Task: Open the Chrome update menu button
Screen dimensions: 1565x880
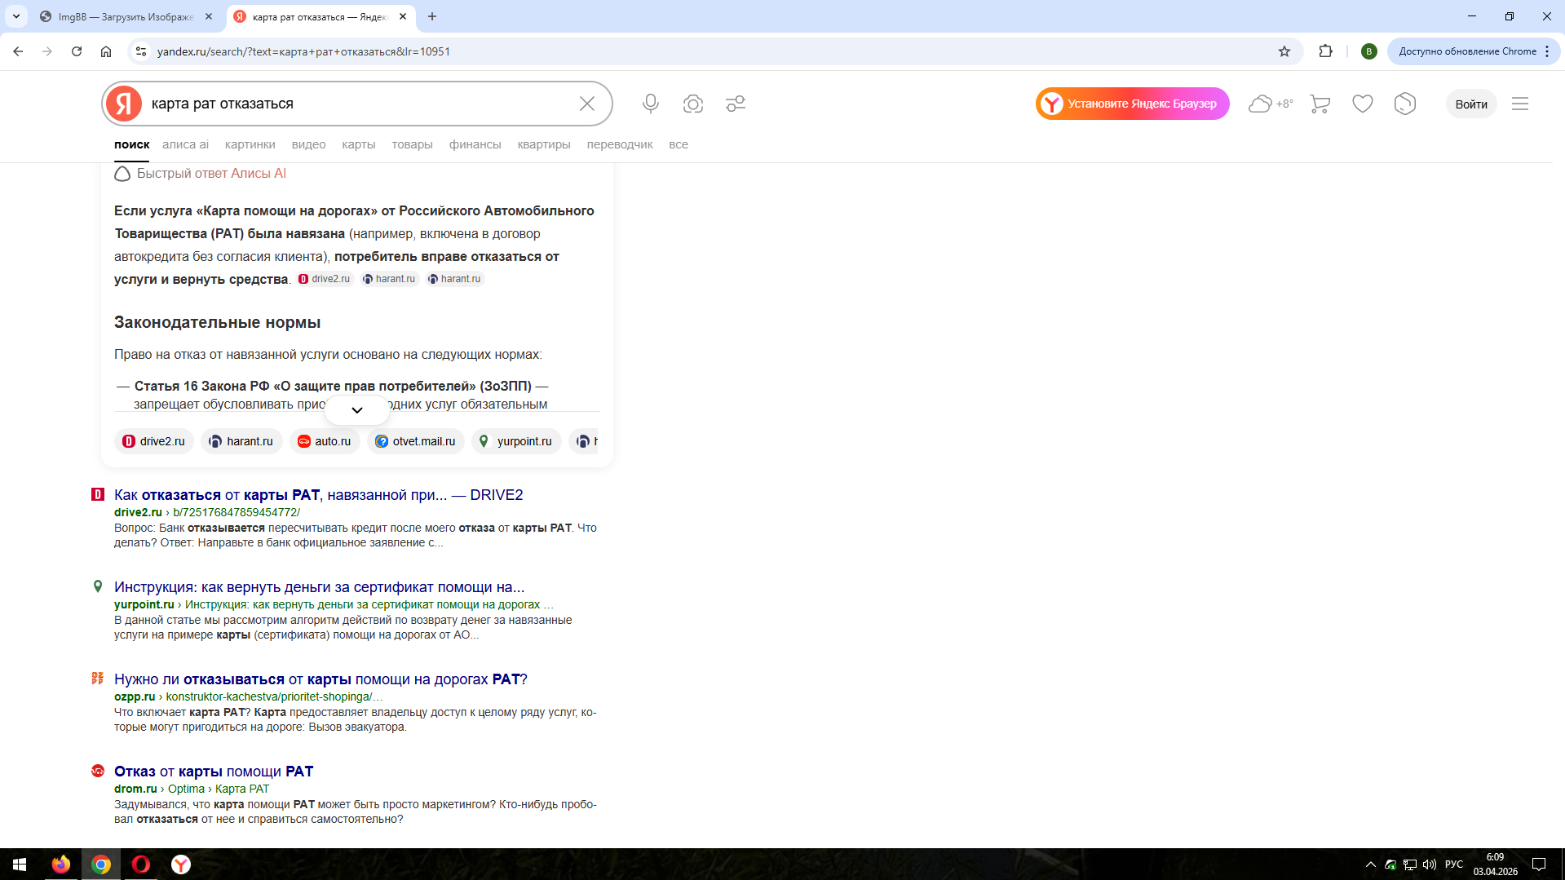Action: (x=1474, y=51)
